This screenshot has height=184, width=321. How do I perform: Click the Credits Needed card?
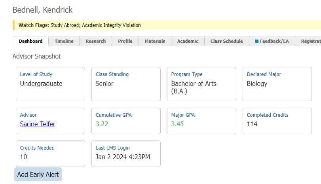pos(50,154)
